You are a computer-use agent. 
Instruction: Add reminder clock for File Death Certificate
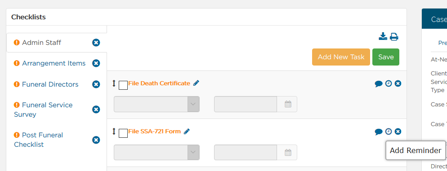point(389,83)
